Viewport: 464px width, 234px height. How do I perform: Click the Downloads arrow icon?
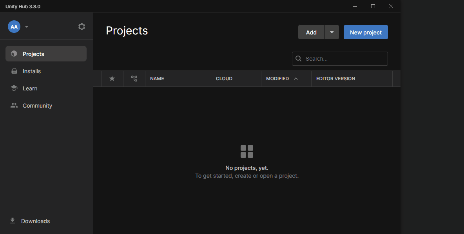tap(13, 221)
